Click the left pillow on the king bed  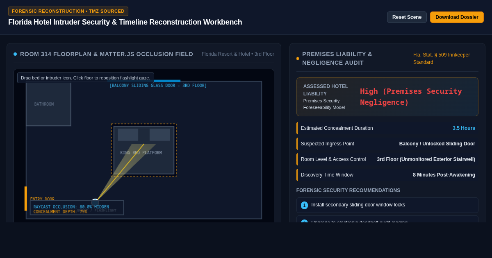(x=128, y=135)
